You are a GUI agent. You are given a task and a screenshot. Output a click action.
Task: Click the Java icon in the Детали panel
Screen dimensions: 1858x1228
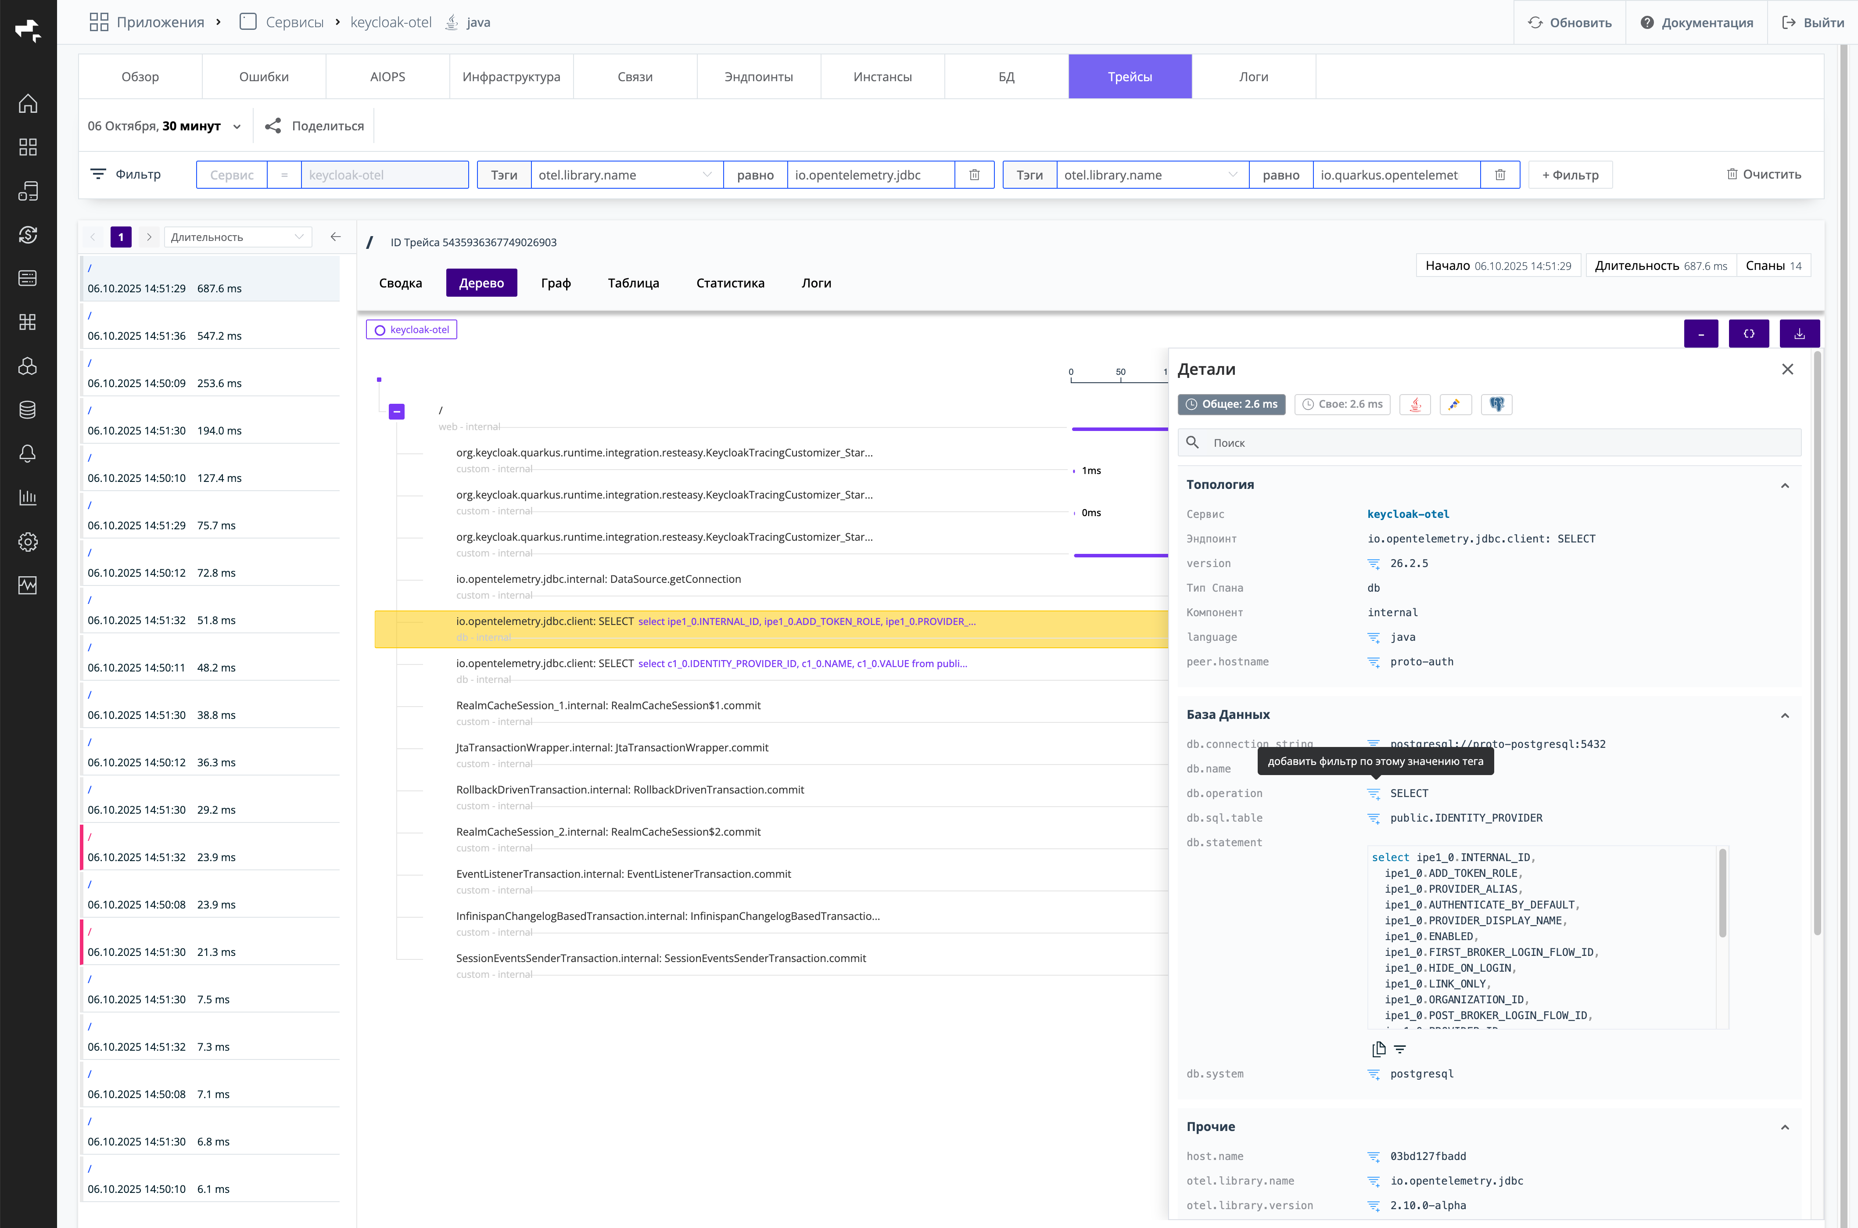tap(1415, 404)
